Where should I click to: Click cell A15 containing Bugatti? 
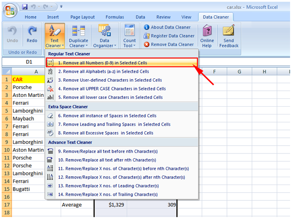(x=28, y=189)
